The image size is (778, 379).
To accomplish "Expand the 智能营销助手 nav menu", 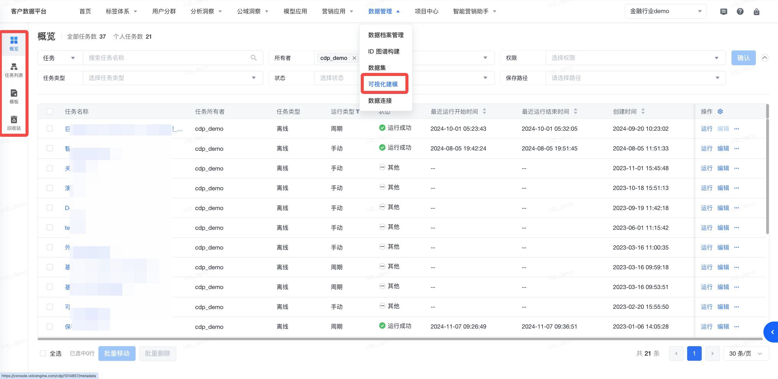I will click(474, 11).
